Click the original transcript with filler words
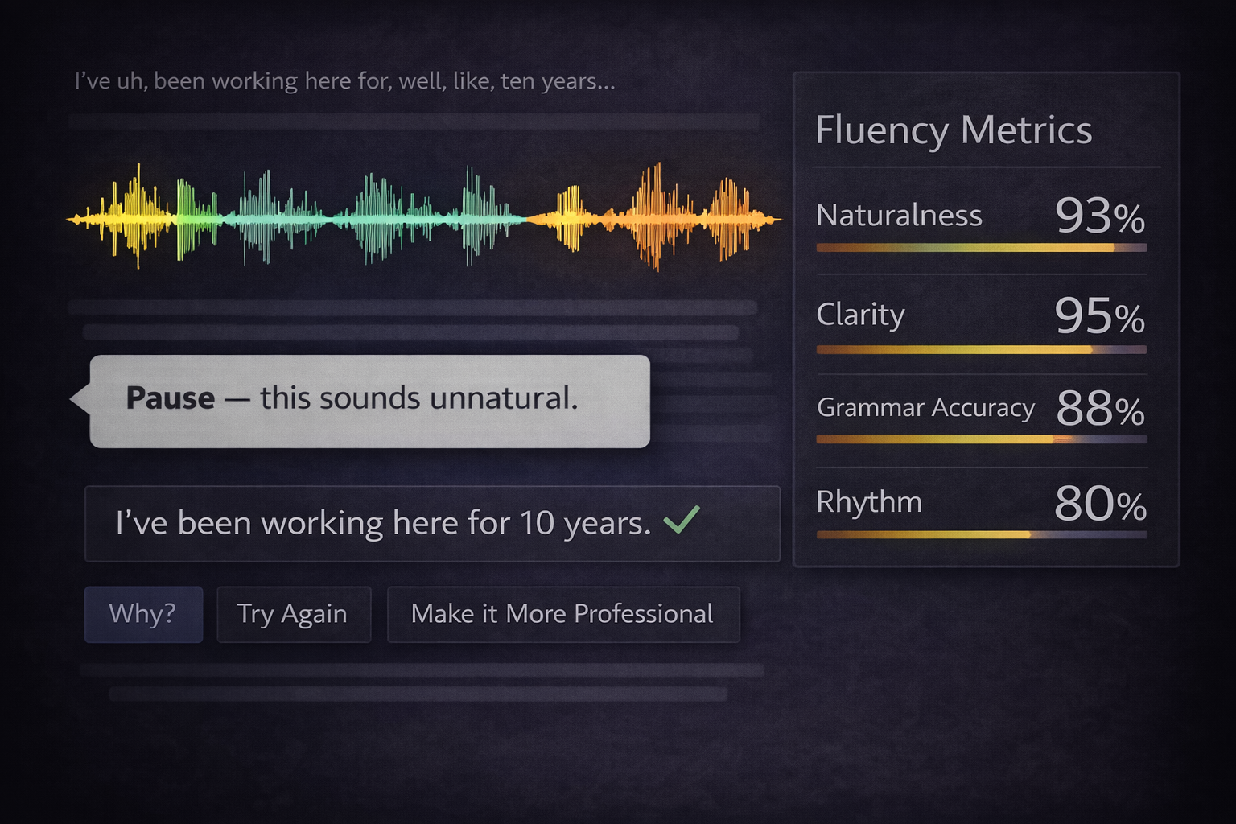 (x=344, y=81)
